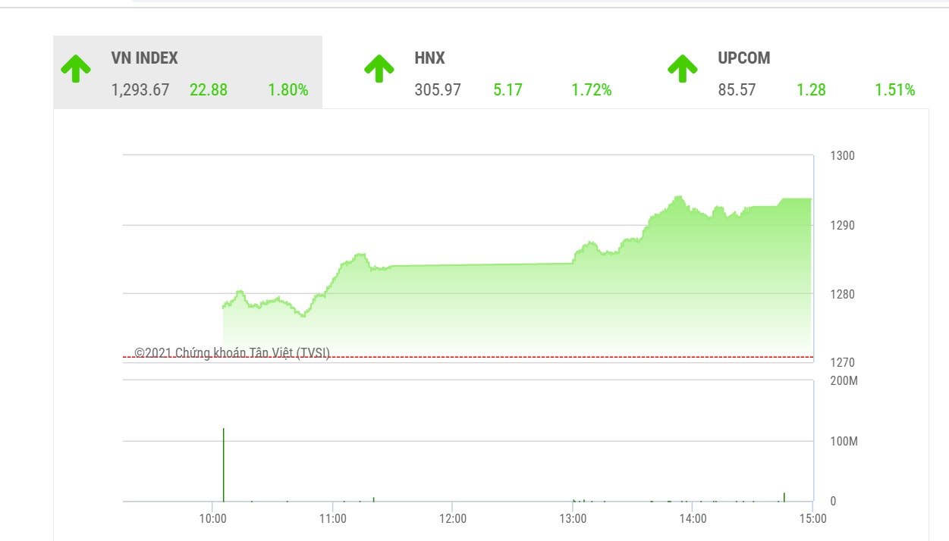Switch to the HNX index tab
Screen dimensions: 949x541
point(429,58)
